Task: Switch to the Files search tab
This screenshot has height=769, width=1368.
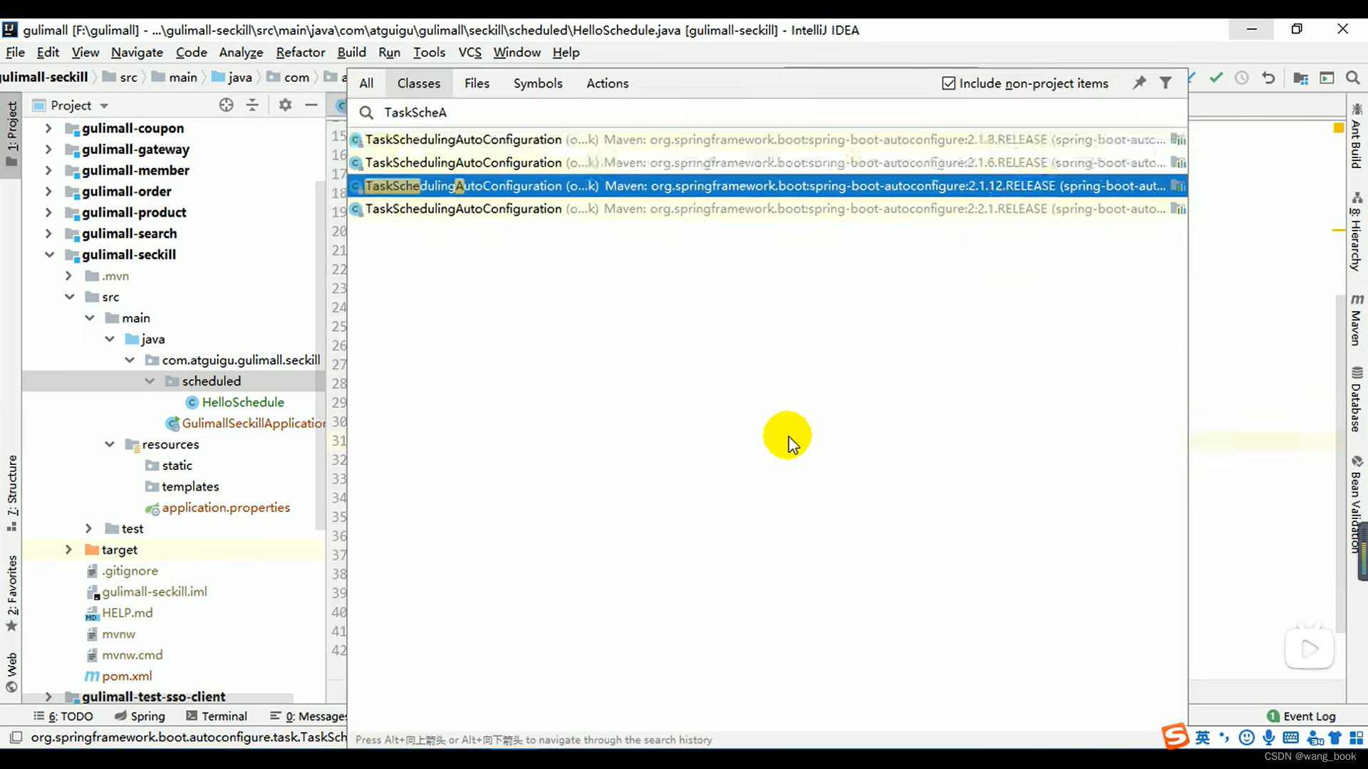Action: click(x=477, y=83)
